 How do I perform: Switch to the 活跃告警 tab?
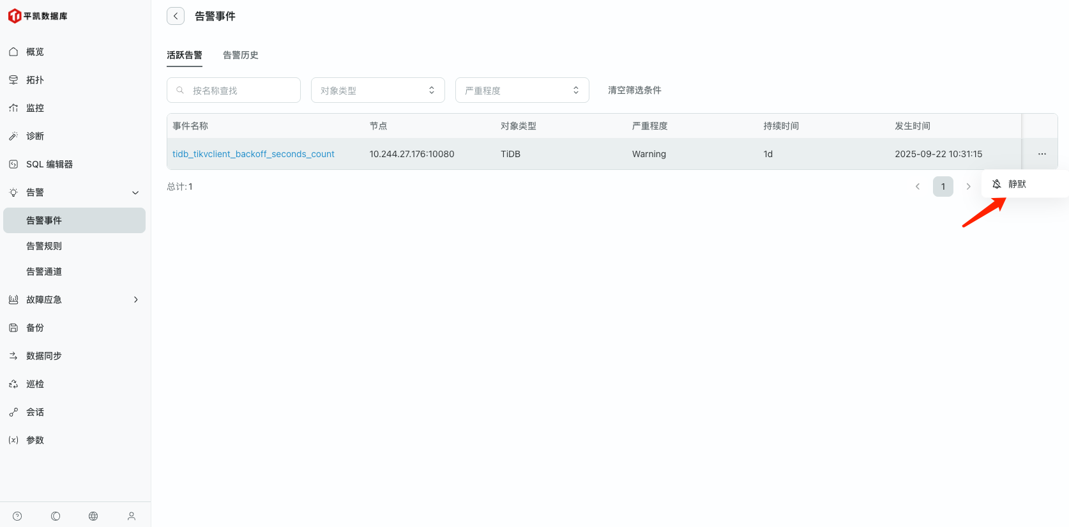click(185, 55)
